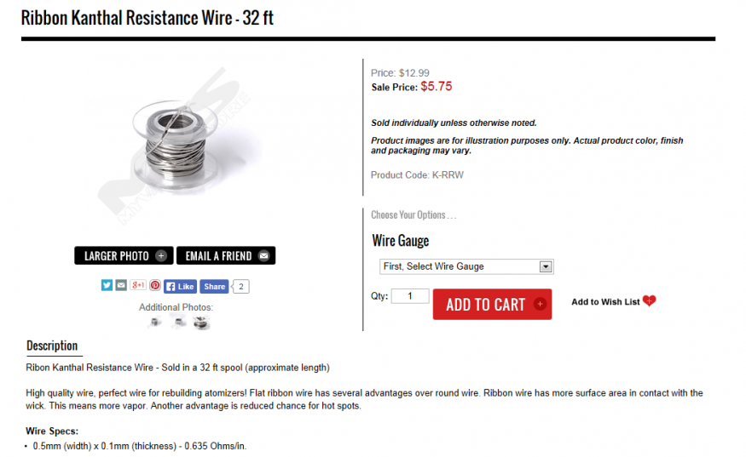746x457 pixels.
Task: Open the Wire Gauge dropdown
Action: 466,266
